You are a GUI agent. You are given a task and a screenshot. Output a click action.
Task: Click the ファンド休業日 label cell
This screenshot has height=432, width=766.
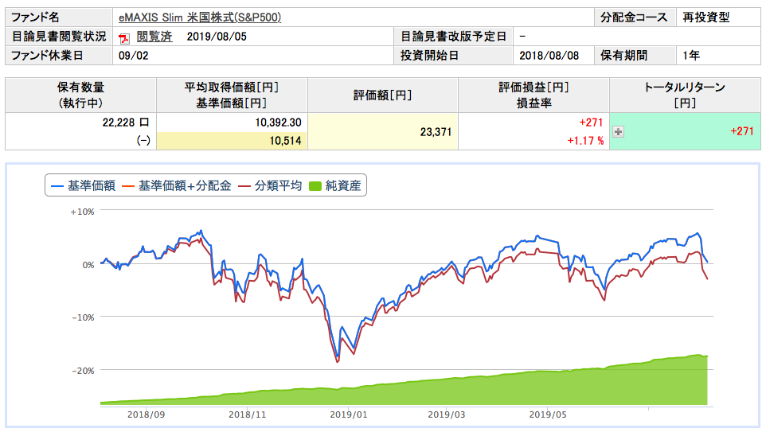pos(59,56)
